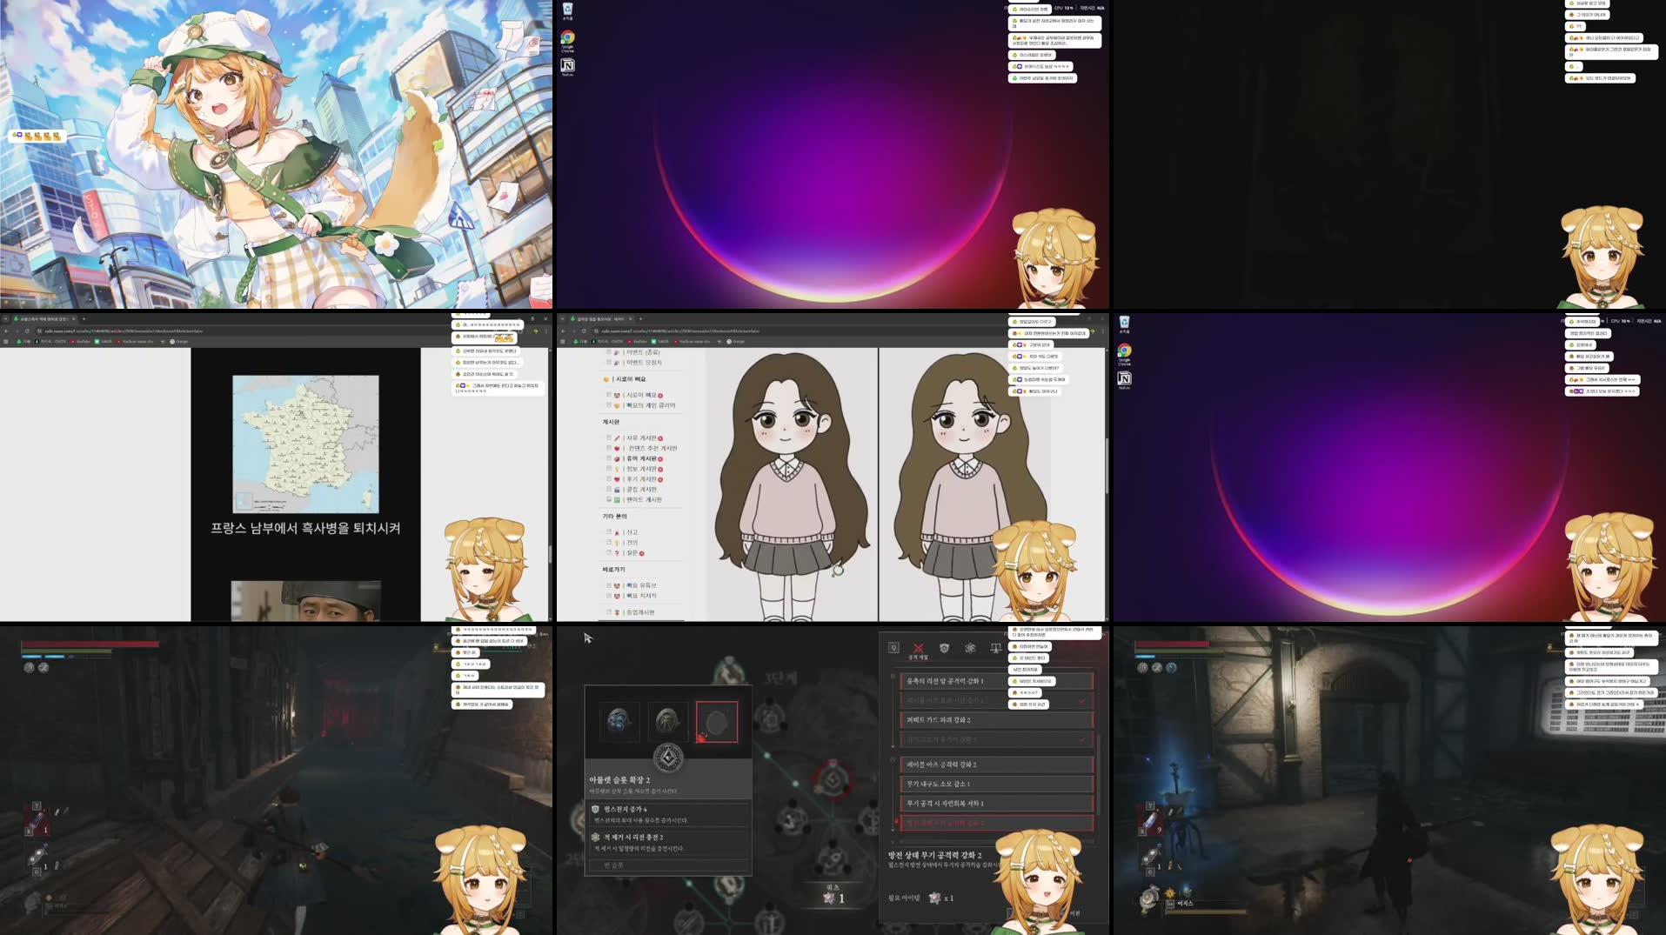Viewport: 1666px width, 935px height.
Task: Open a new browser tab with the plus button
Action: click(639, 318)
